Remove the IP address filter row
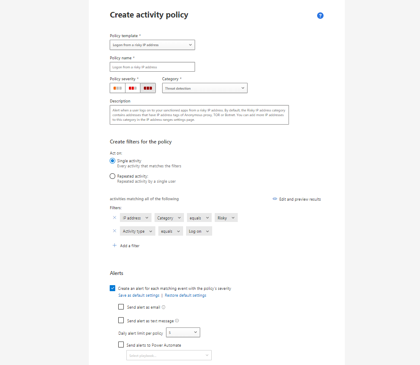Screen dimensions: 420x365 (114, 218)
